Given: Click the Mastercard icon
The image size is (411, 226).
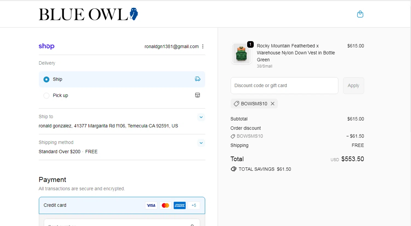Looking at the screenshot, I should tap(165, 205).
